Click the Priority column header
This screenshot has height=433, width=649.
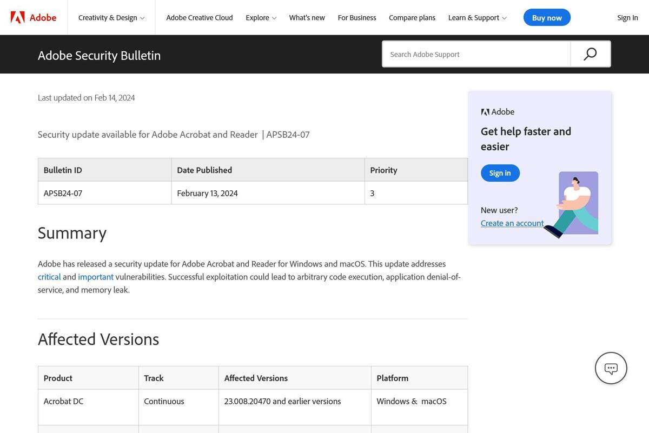[416, 170]
